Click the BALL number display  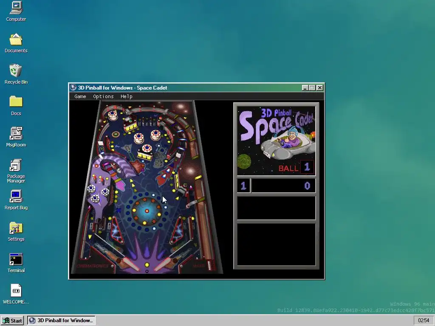[x=307, y=167]
